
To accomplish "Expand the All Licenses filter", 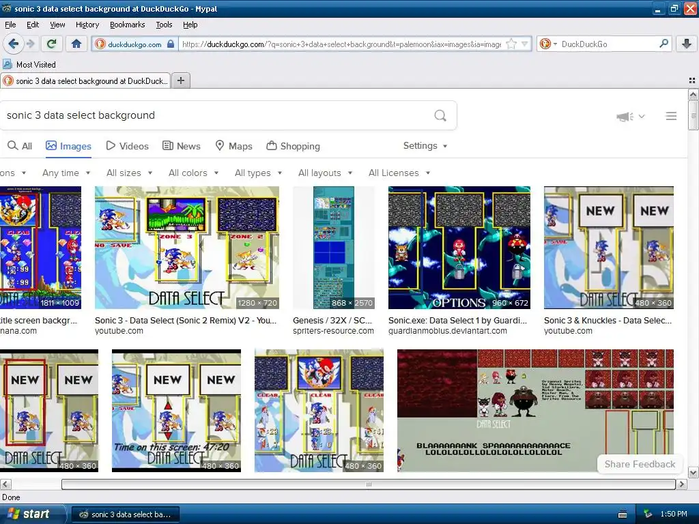I will pos(399,173).
